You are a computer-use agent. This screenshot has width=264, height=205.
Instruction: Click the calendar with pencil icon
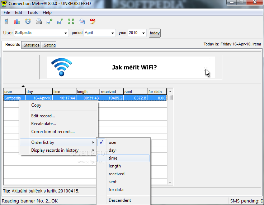[x=93, y=21]
